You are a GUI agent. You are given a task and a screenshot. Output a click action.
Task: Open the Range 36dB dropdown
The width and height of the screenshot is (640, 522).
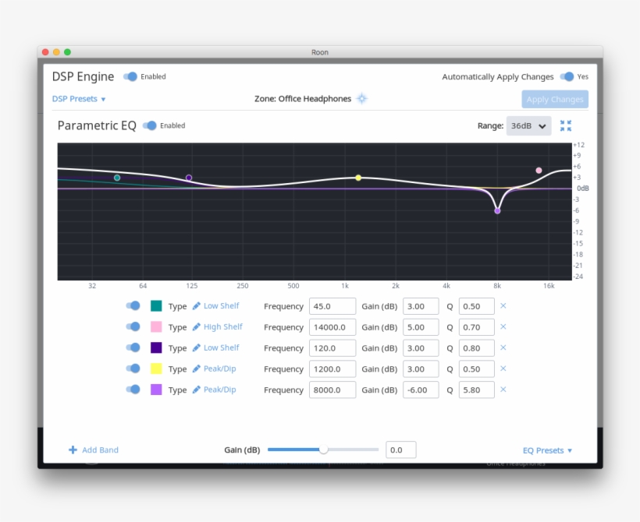pos(528,125)
